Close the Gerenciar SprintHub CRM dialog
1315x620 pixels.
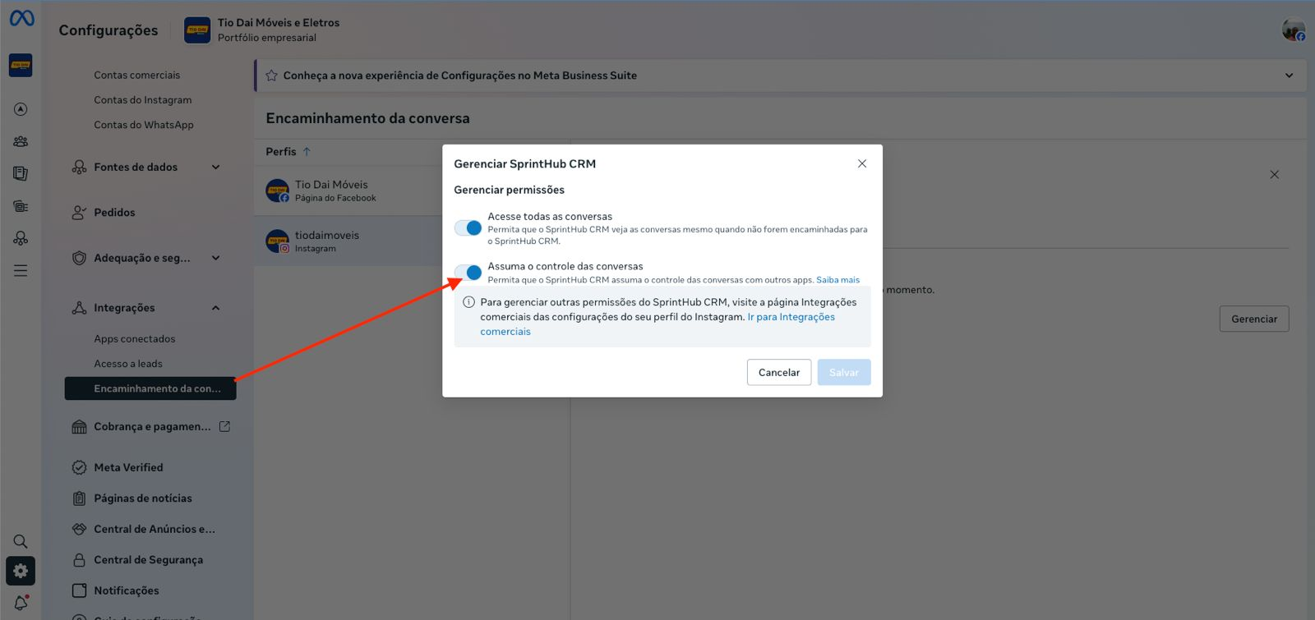coord(862,163)
